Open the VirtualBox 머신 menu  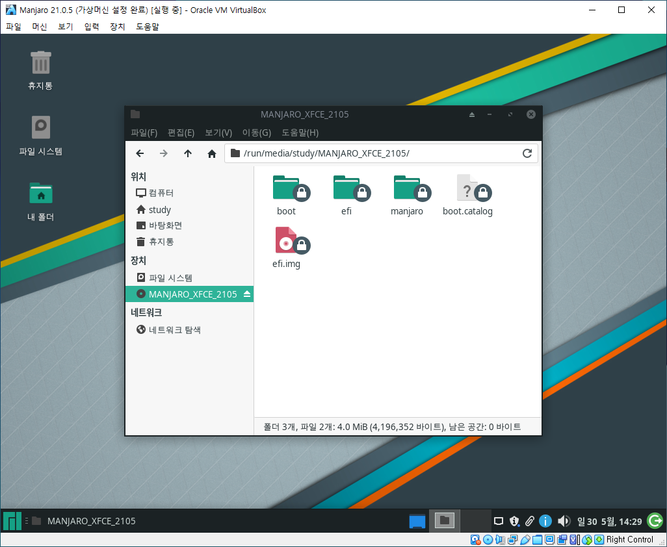(40, 27)
